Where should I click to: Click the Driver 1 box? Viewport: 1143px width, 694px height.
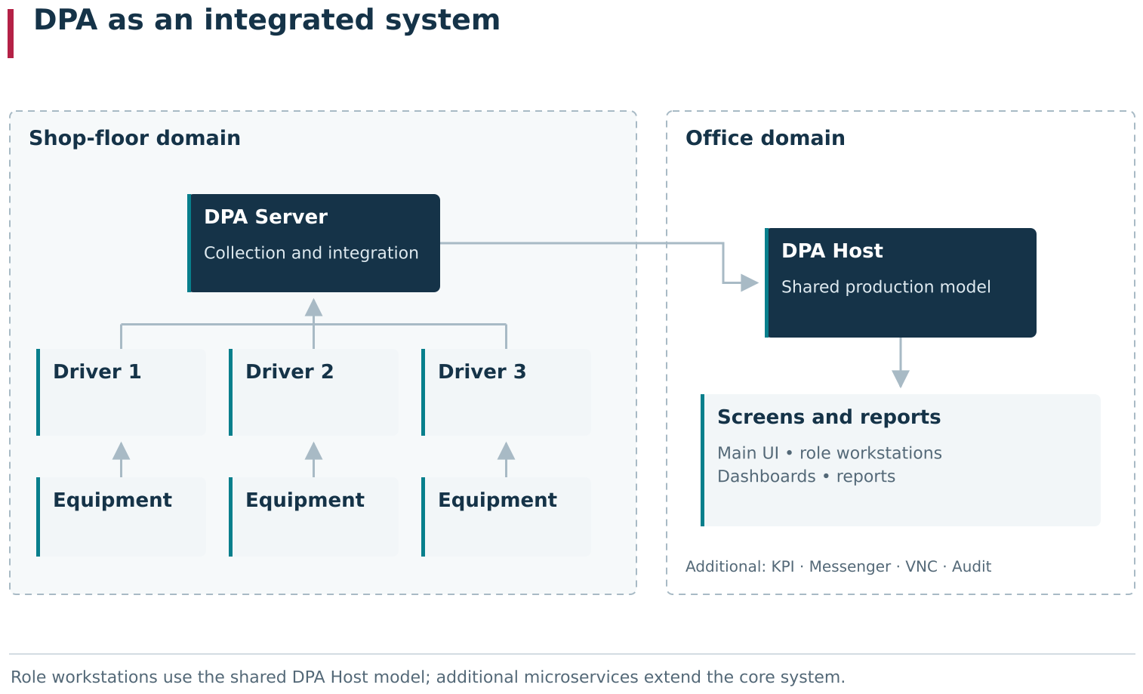pos(122,392)
